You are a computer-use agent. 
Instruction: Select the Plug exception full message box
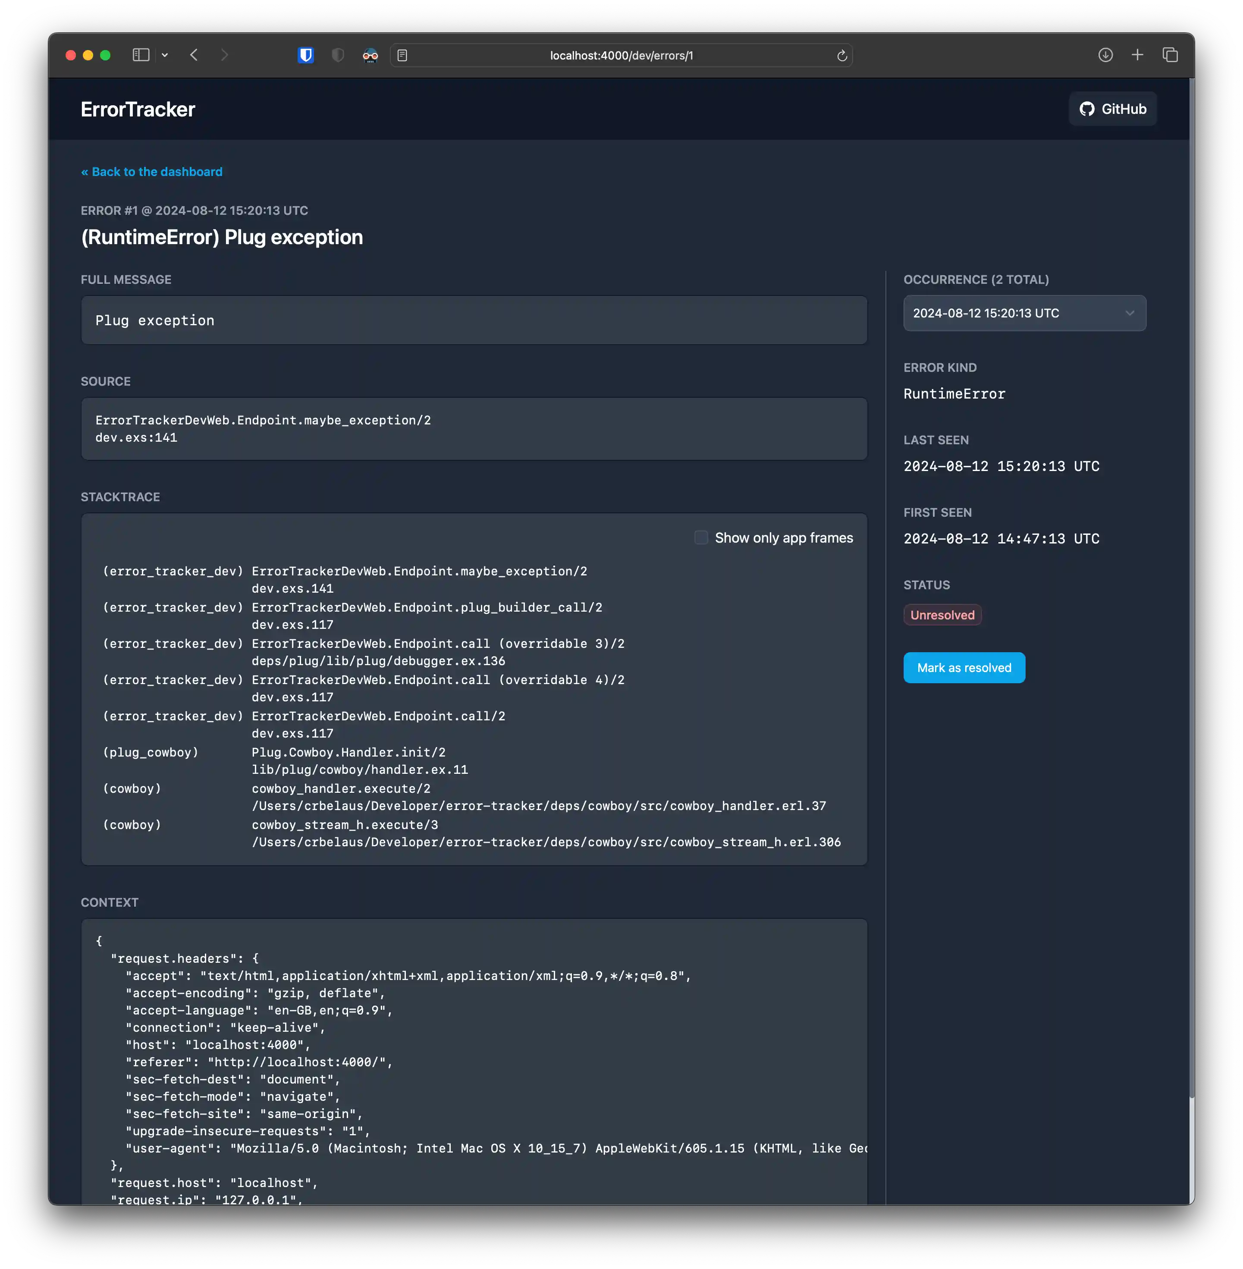coord(473,320)
